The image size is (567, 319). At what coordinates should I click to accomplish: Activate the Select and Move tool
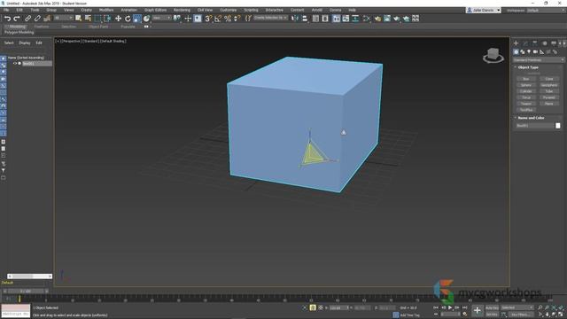click(x=118, y=19)
